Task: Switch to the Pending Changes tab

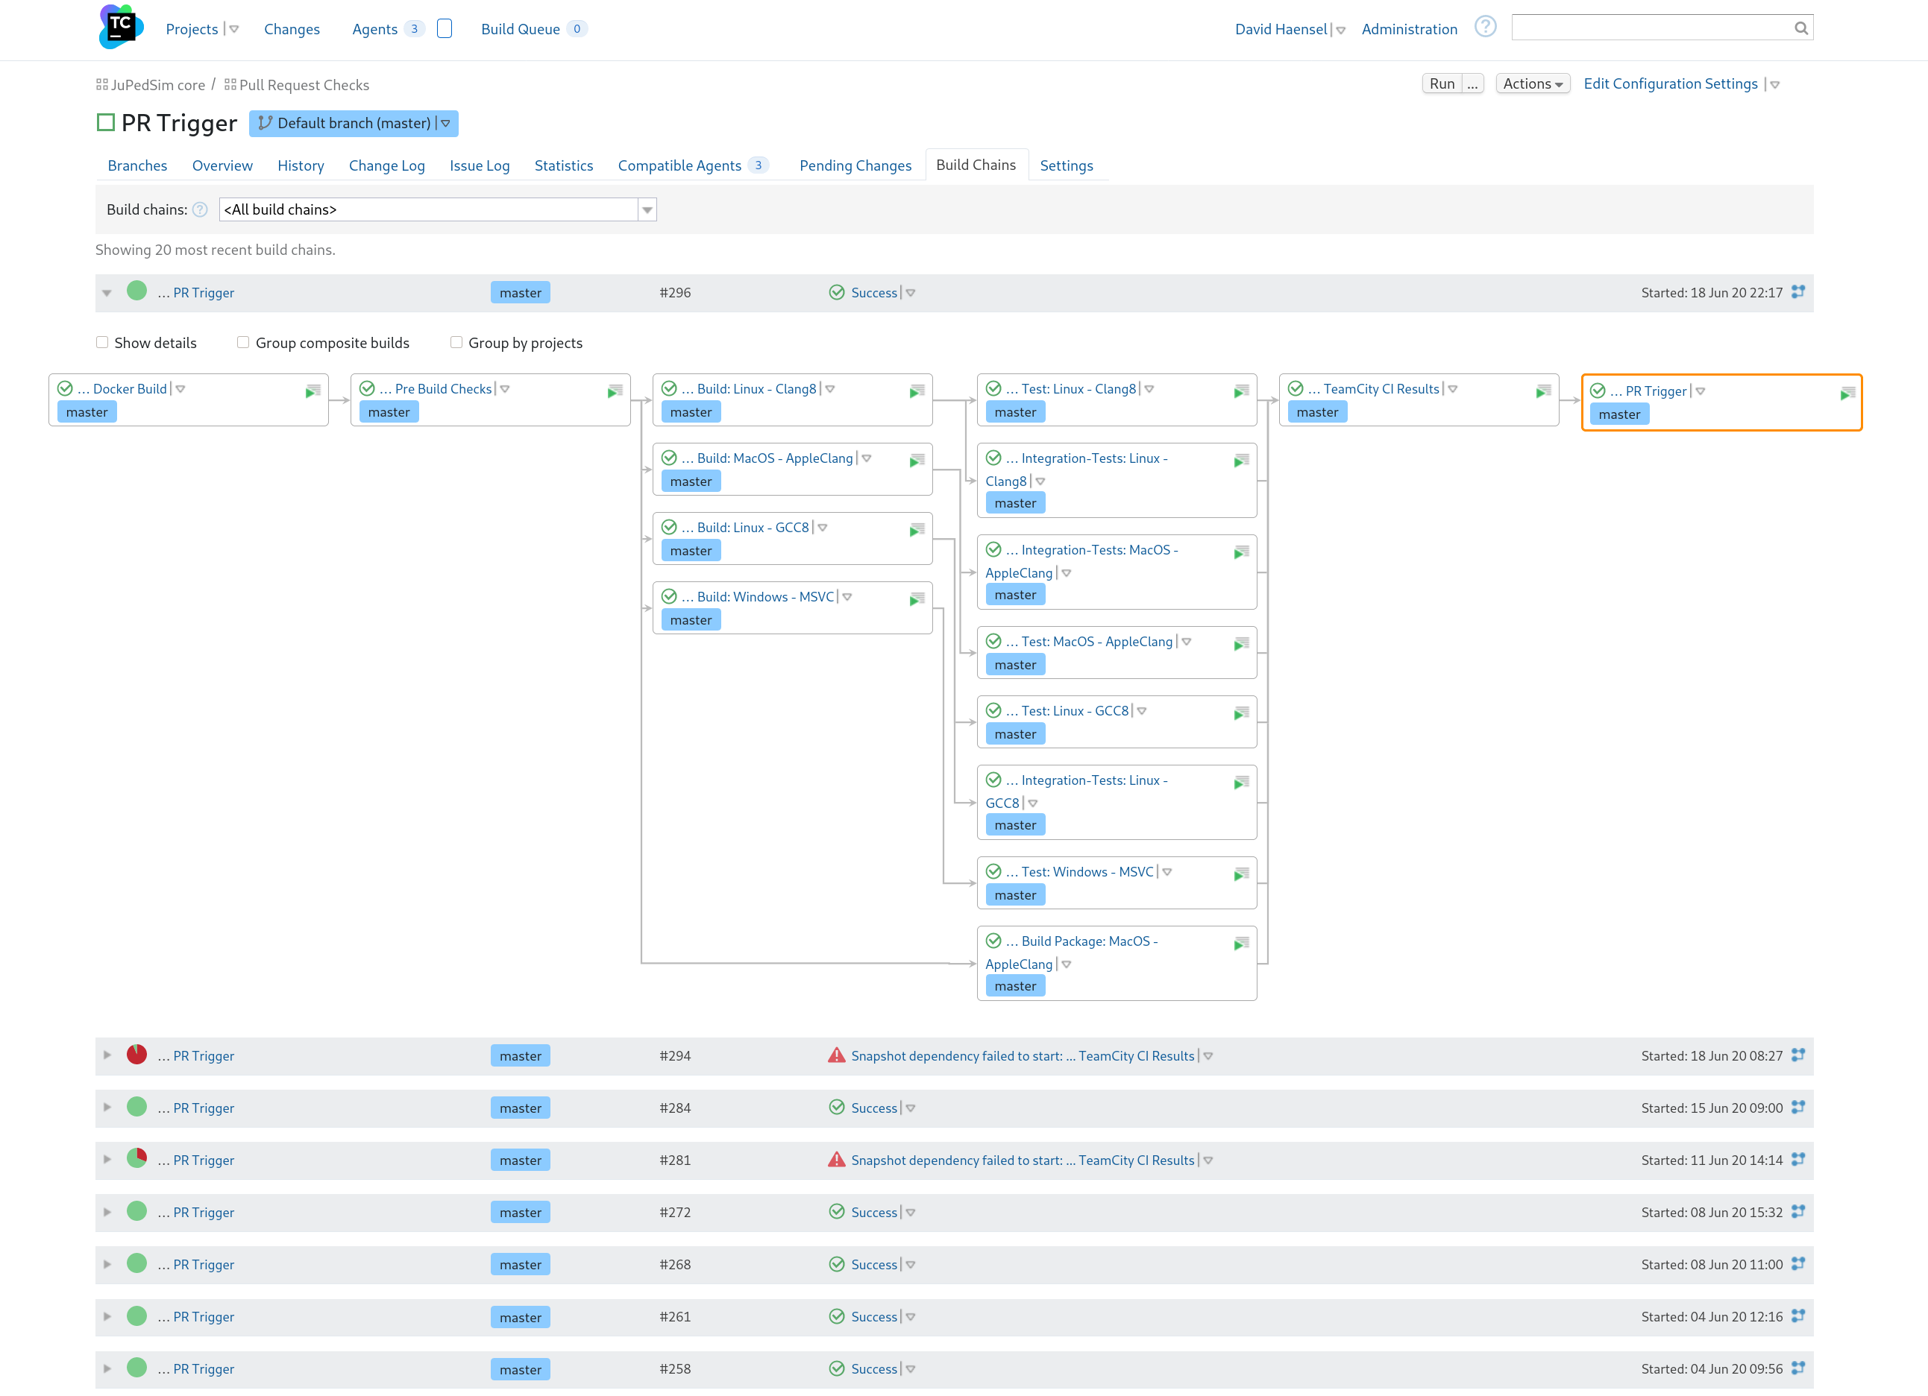Action: point(855,165)
